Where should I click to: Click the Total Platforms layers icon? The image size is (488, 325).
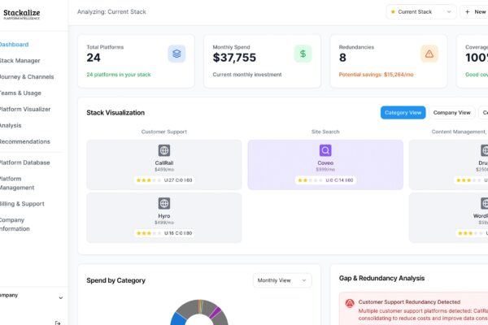(176, 54)
